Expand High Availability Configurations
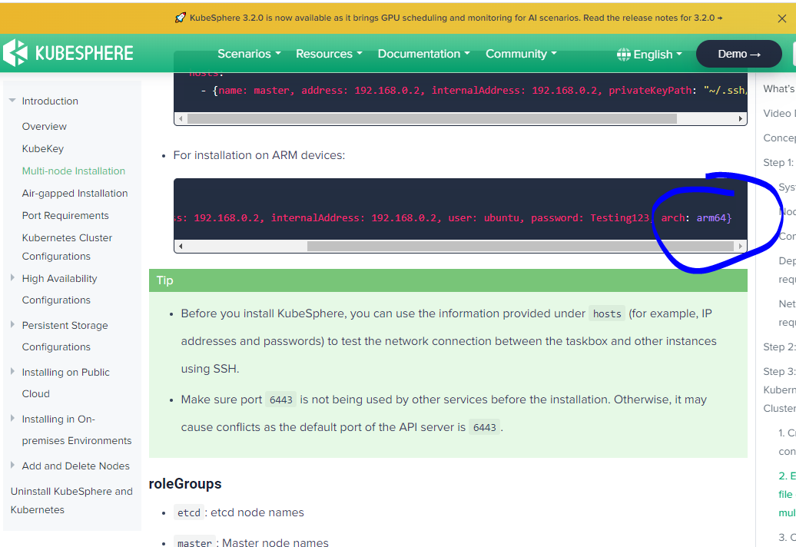796x547 pixels. coord(11,278)
